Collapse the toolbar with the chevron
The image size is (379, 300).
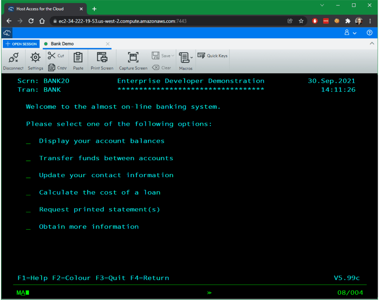tap(372, 43)
